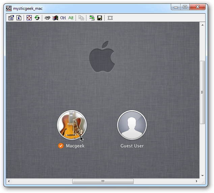The image size is (214, 193).
Task: Minimize the mysticgeek_mac window
Action: coord(176,7)
